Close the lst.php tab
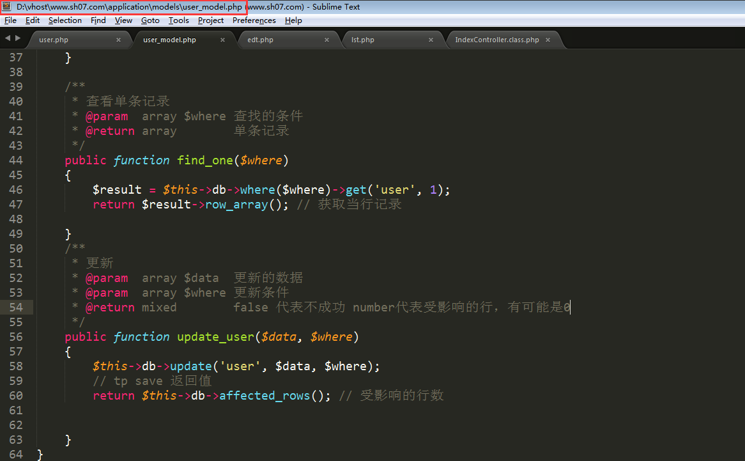Image resolution: width=745 pixels, height=461 pixels. (x=431, y=40)
